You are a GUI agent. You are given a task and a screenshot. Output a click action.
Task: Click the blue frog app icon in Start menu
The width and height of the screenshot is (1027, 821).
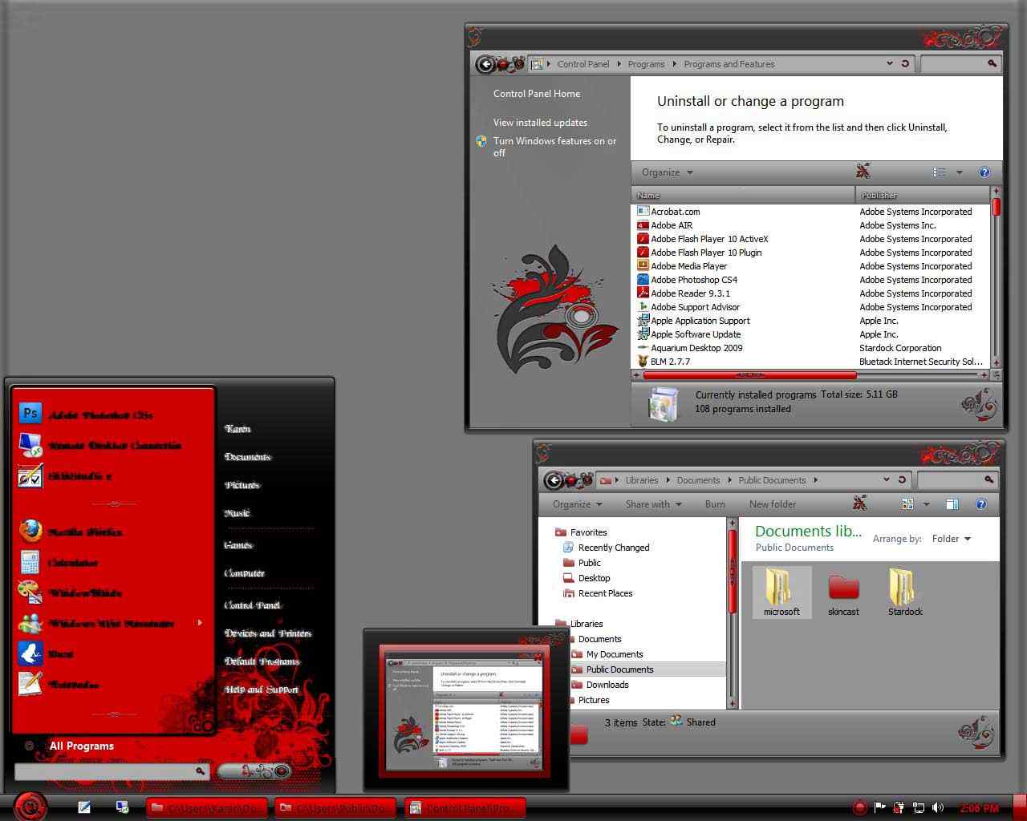(x=30, y=653)
